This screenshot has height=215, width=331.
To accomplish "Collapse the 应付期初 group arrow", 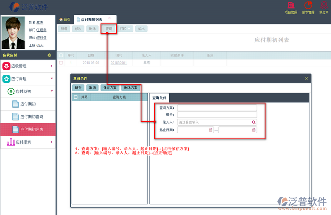I will coord(52,91).
